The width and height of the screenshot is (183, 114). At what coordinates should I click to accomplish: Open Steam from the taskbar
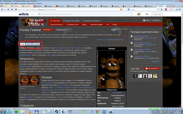point(57,112)
